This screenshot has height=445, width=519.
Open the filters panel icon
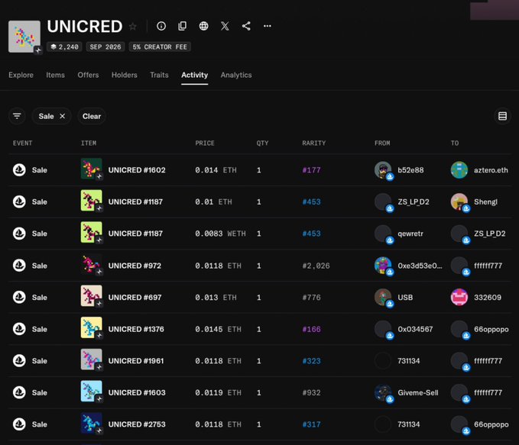coord(17,116)
